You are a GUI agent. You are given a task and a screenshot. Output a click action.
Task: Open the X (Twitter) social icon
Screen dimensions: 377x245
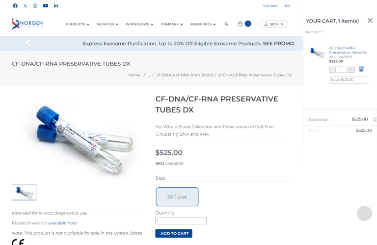pos(25,6)
